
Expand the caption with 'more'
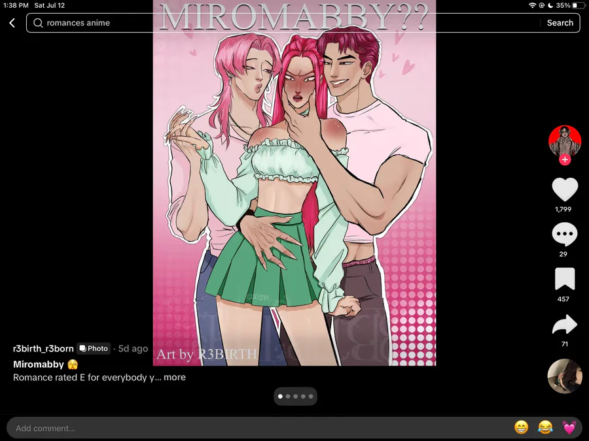point(175,377)
